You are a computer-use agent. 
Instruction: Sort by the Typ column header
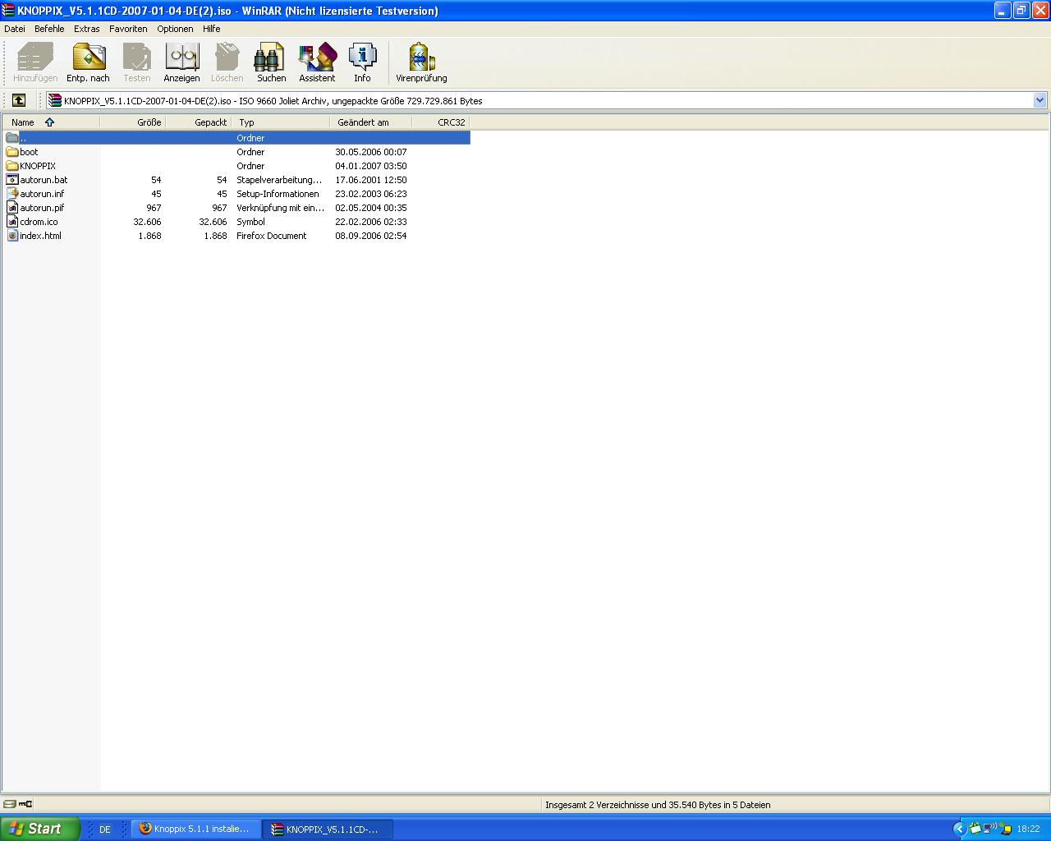coord(281,122)
